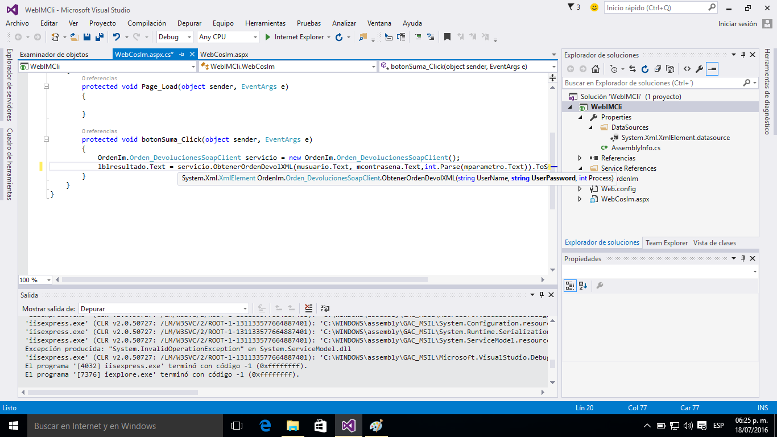Image resolution: width=777 pixels, height=437 pixels.
Task: Click the feedback smiley icon
Action: (594, 7)
